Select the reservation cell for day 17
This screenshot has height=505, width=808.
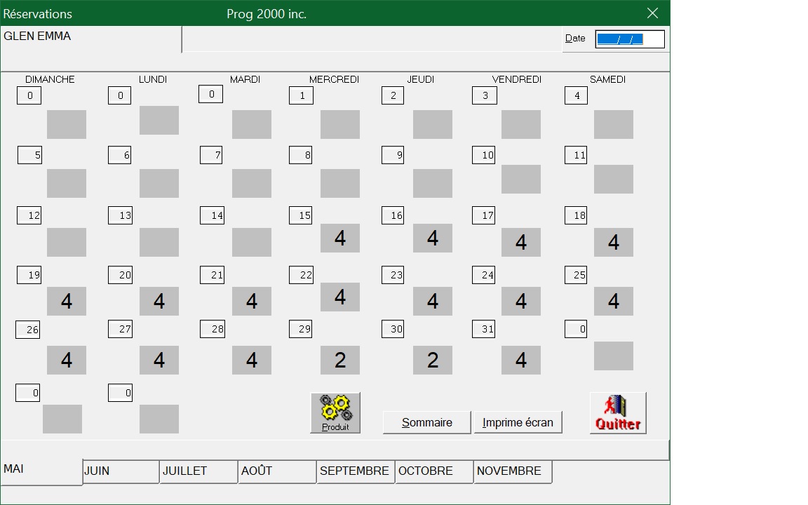521,242
